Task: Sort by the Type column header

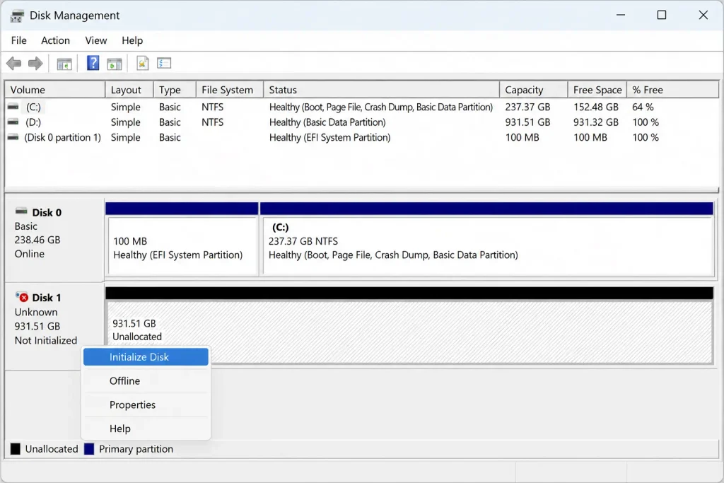Action: click(175, 90)
